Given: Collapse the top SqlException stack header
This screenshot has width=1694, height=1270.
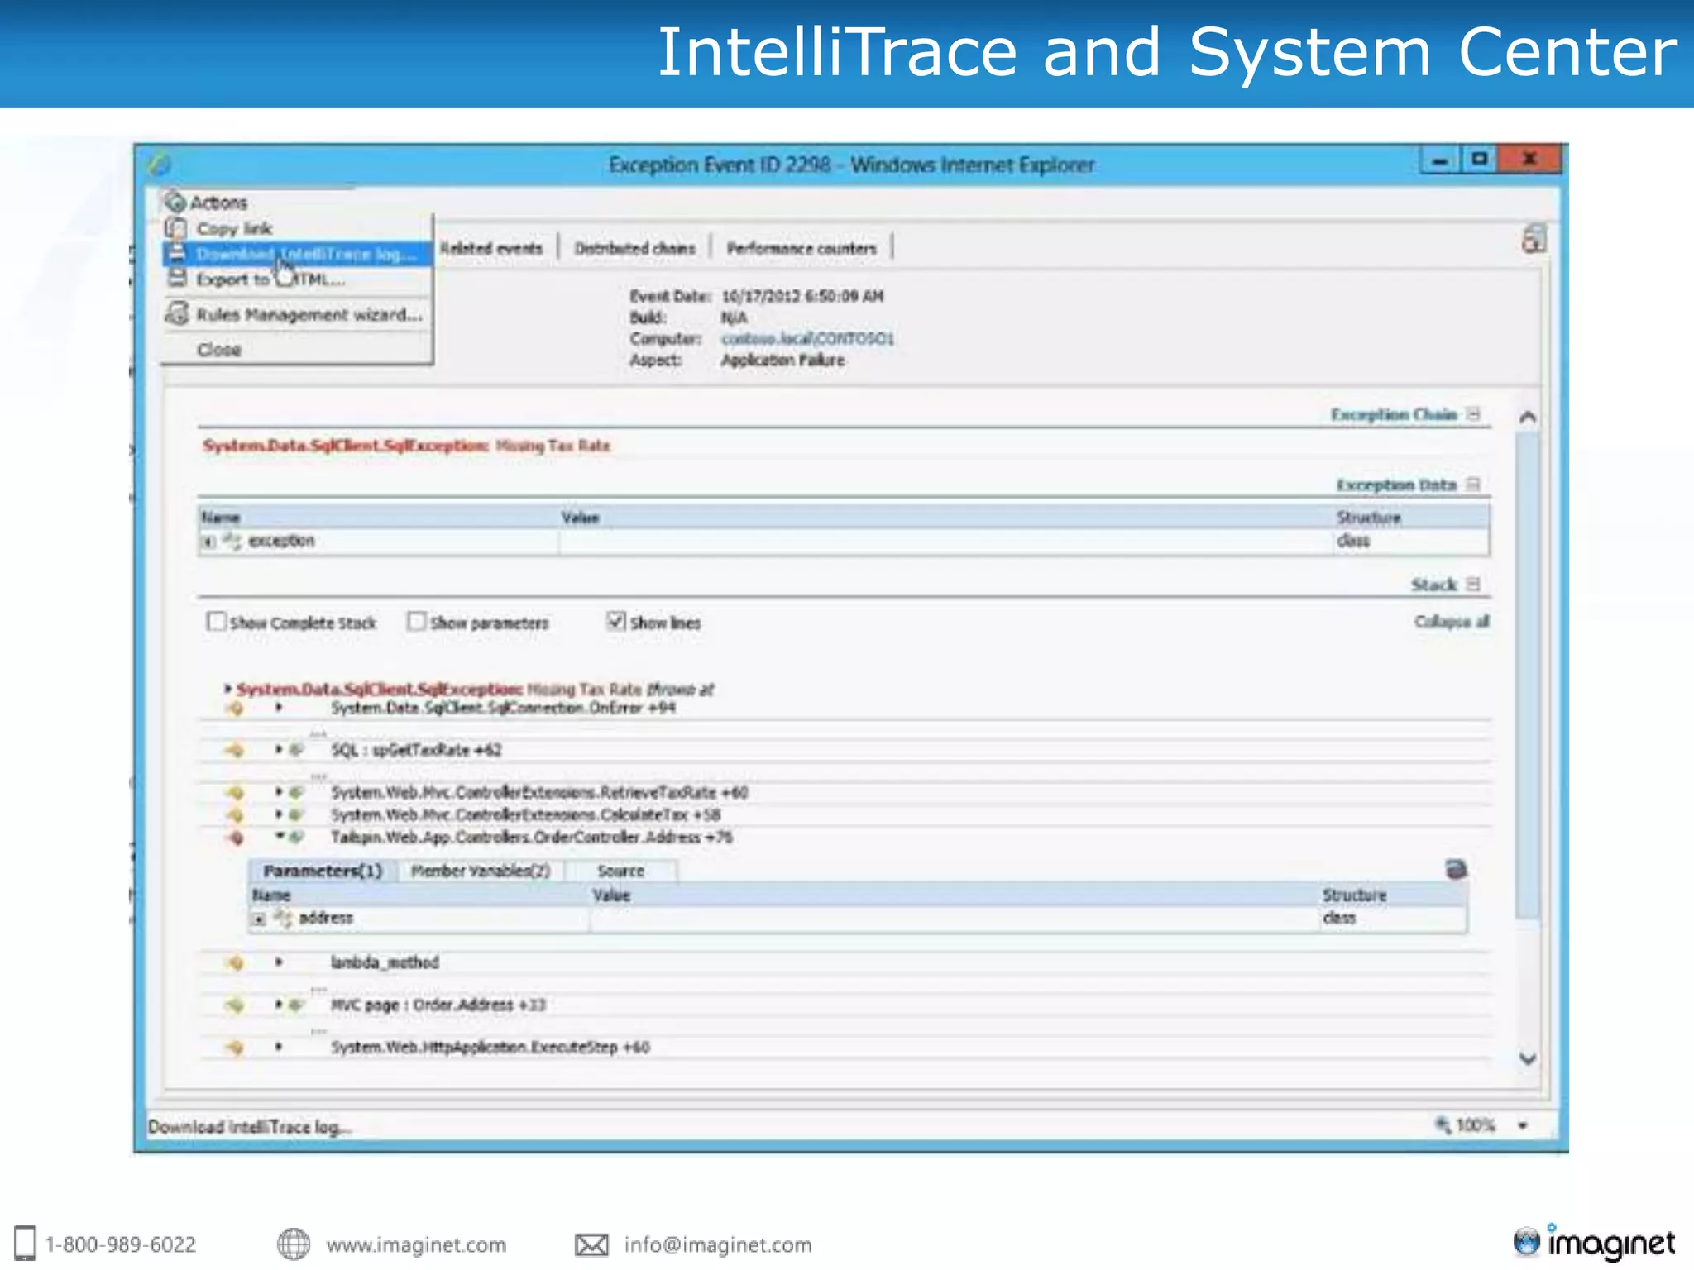Looking at the screenshot, I should tap(227, 688).
